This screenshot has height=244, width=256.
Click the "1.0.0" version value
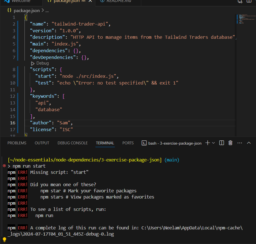(69, 31)
